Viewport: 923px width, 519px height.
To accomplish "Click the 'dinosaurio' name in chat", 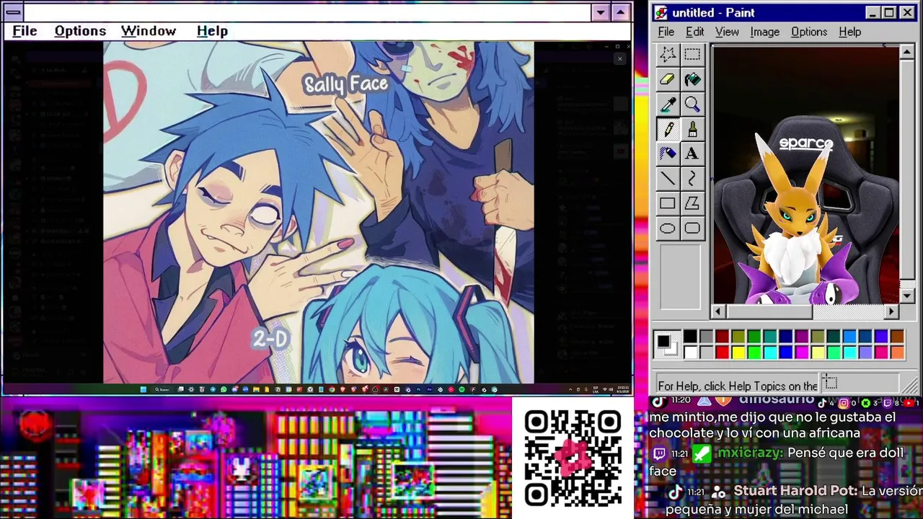I will 775,399.
